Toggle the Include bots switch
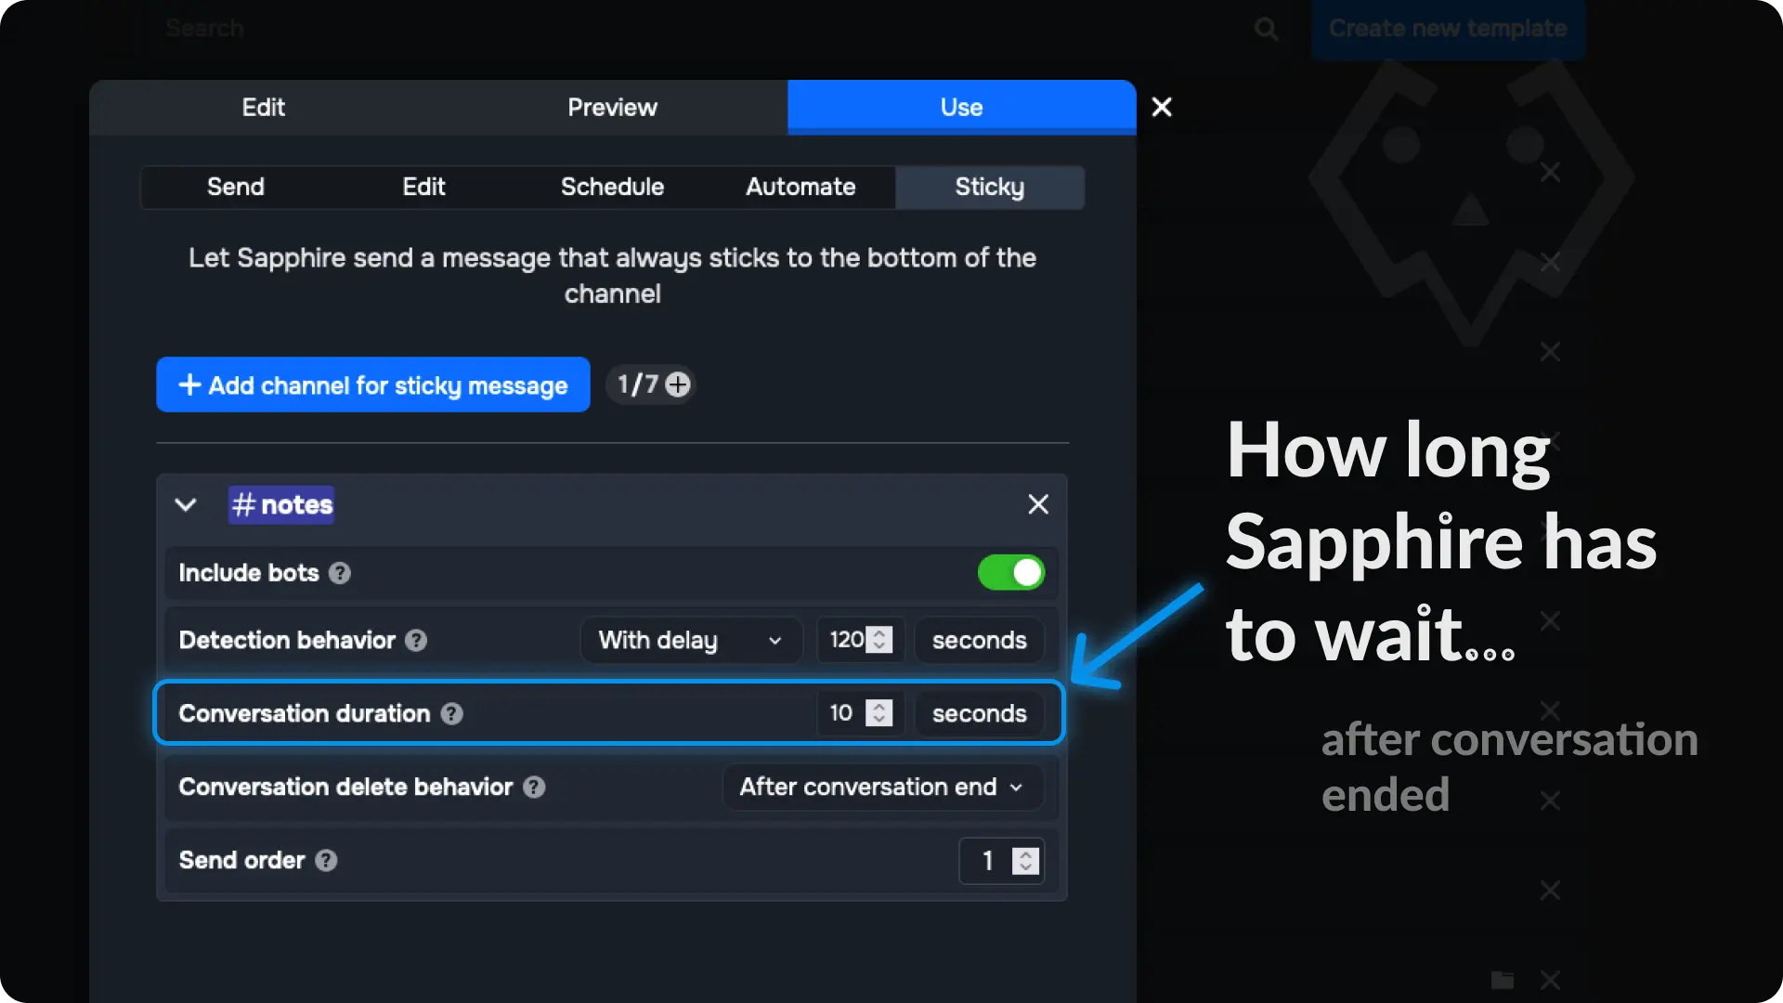1783x1003 pixels. click(x=1011, y=573)
